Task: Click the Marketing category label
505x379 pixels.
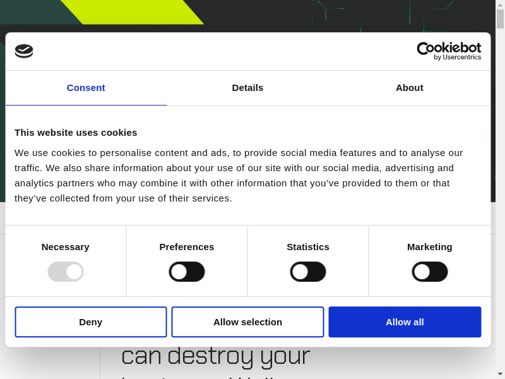Action: tap(430, 247)
